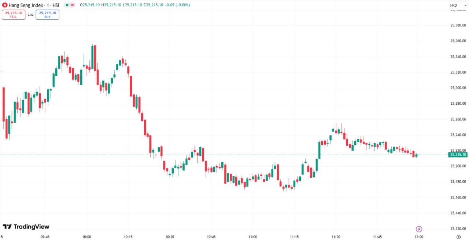The width and height of the screenshot is (469, 241).
Task: Click the purple lightning bolt icon
Action: (x=419, y=229)
